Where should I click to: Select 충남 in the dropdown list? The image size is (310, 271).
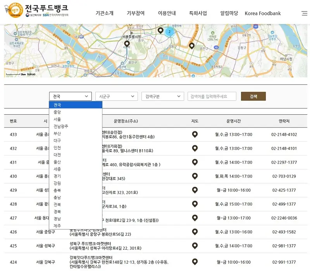pyautogui.click(x=76, y=197)
